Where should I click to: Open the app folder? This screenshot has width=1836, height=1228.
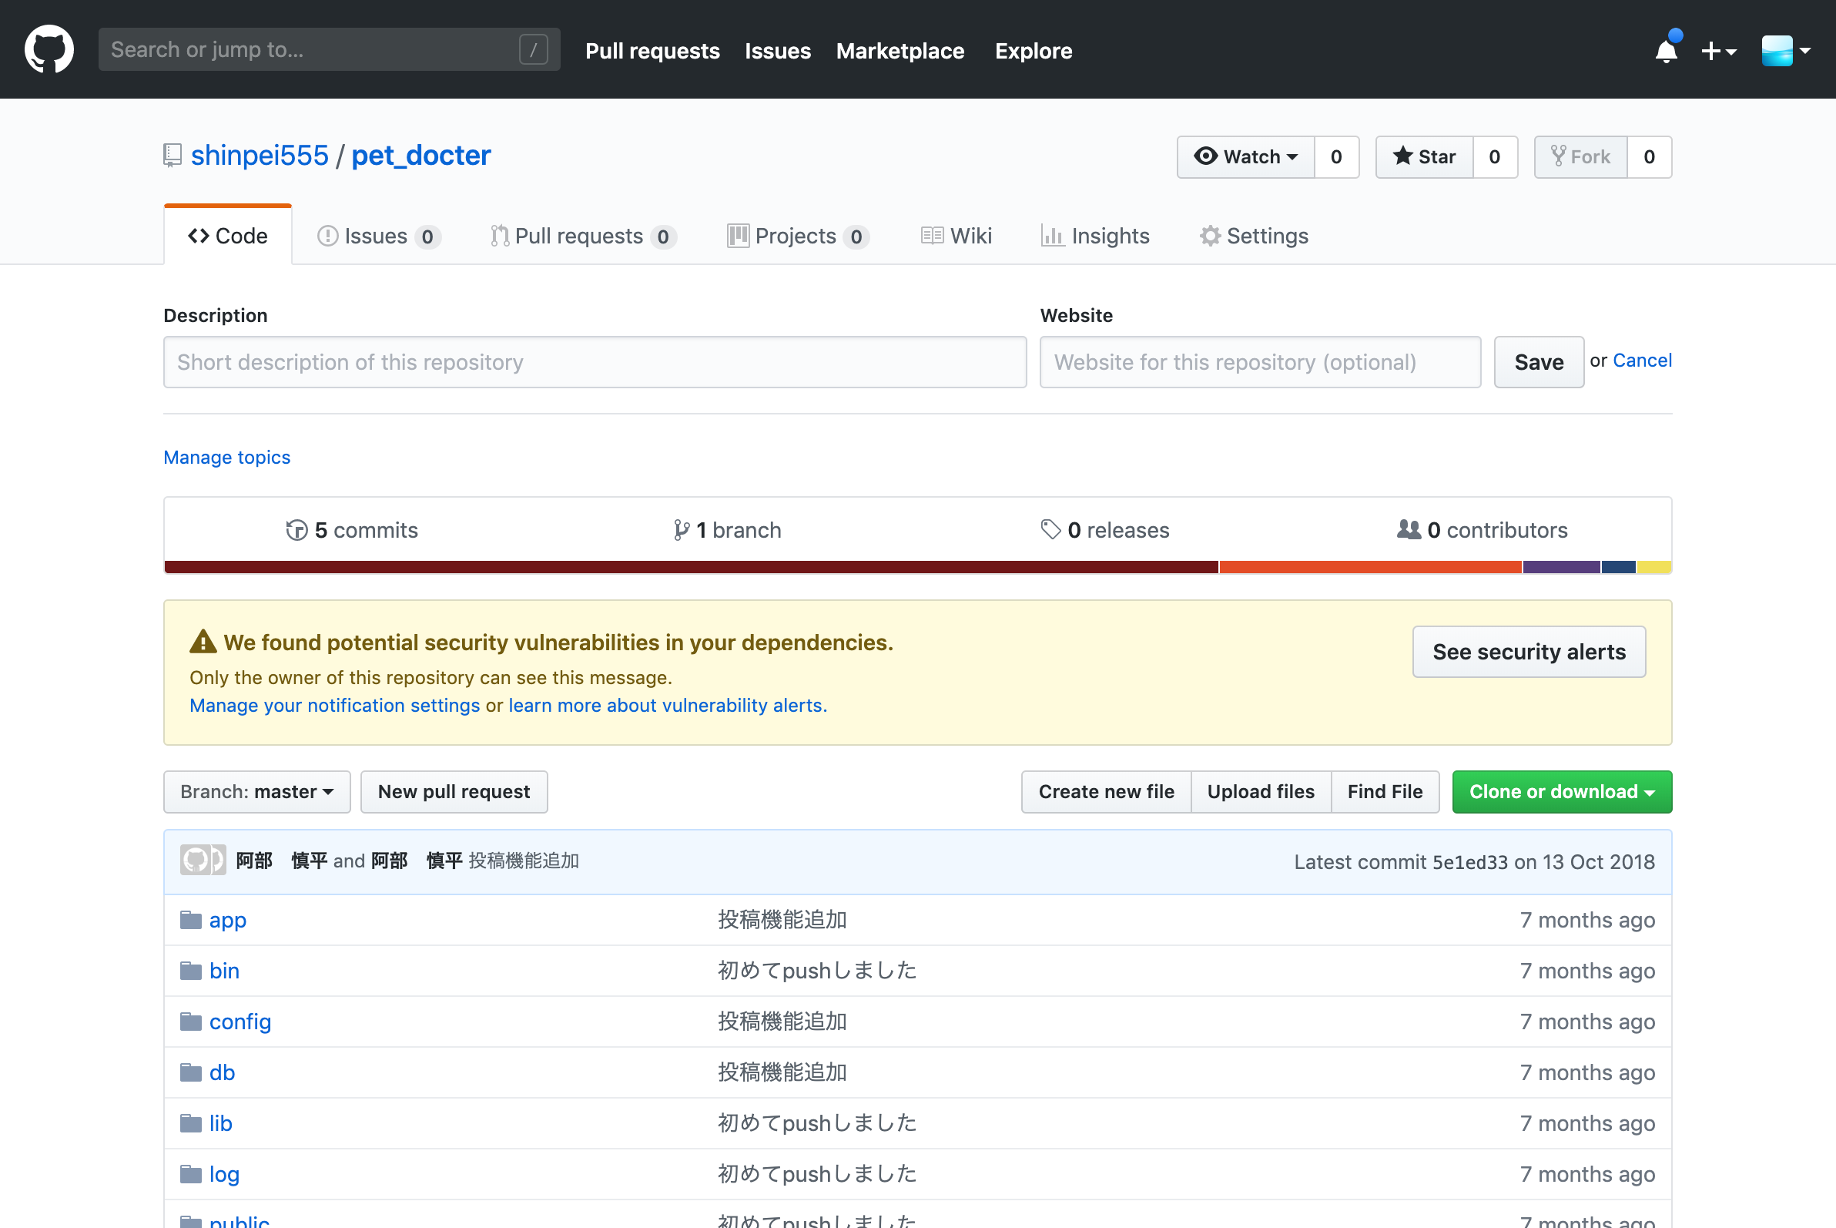[x=227, y=920]
